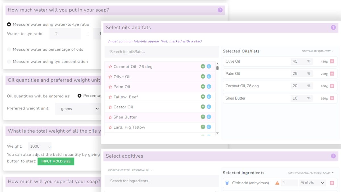Screen dimensions: 341x192
Task: Open the Citric acid '% of oils' dropdown
Action: [x=312, y=183]
